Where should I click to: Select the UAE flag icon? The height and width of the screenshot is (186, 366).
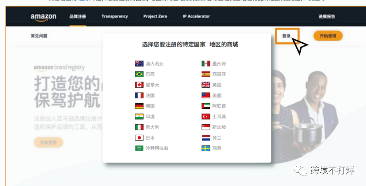[206, 106]
